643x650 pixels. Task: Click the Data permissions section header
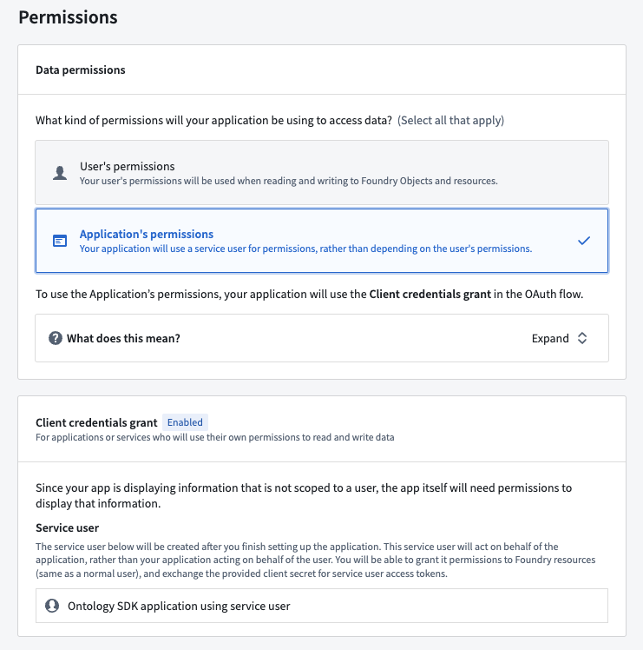[x=81, y=70]
